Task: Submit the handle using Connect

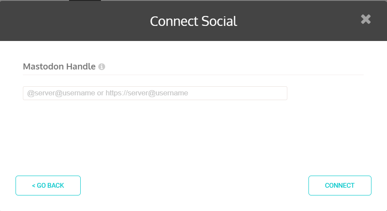Action: click(x=340, y=186)
